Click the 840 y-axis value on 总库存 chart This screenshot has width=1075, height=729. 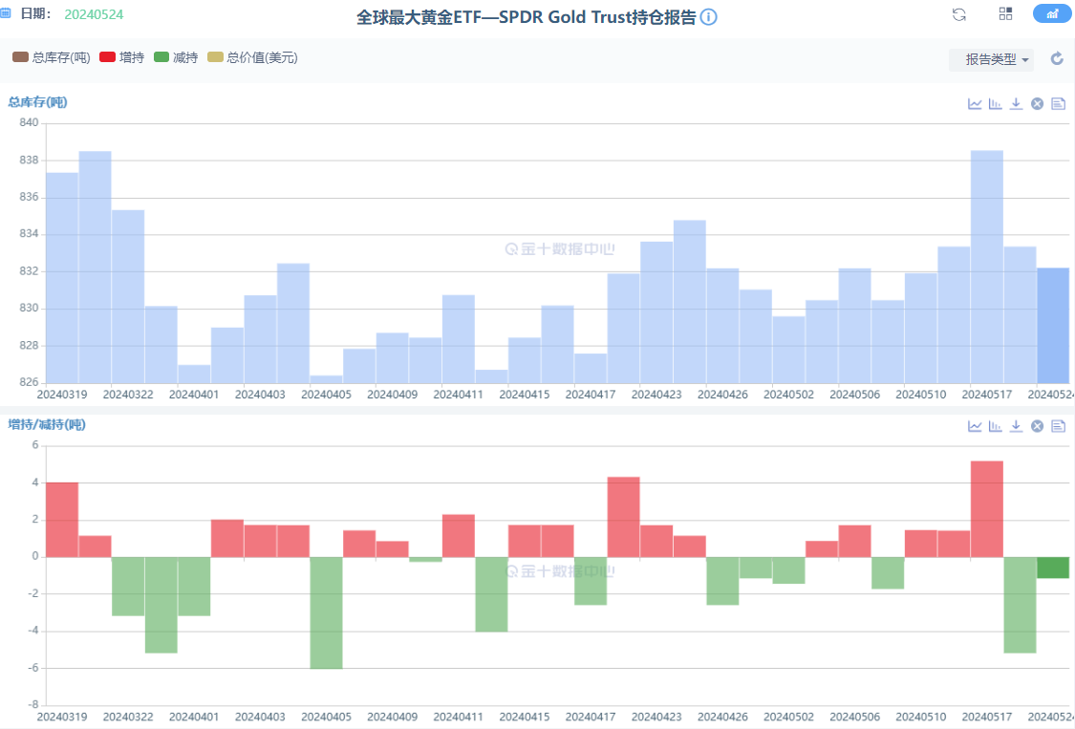(29, 122)
